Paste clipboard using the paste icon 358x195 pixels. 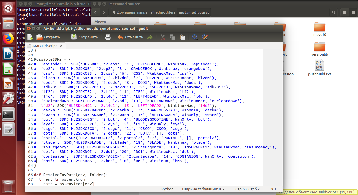coord(182,37)
